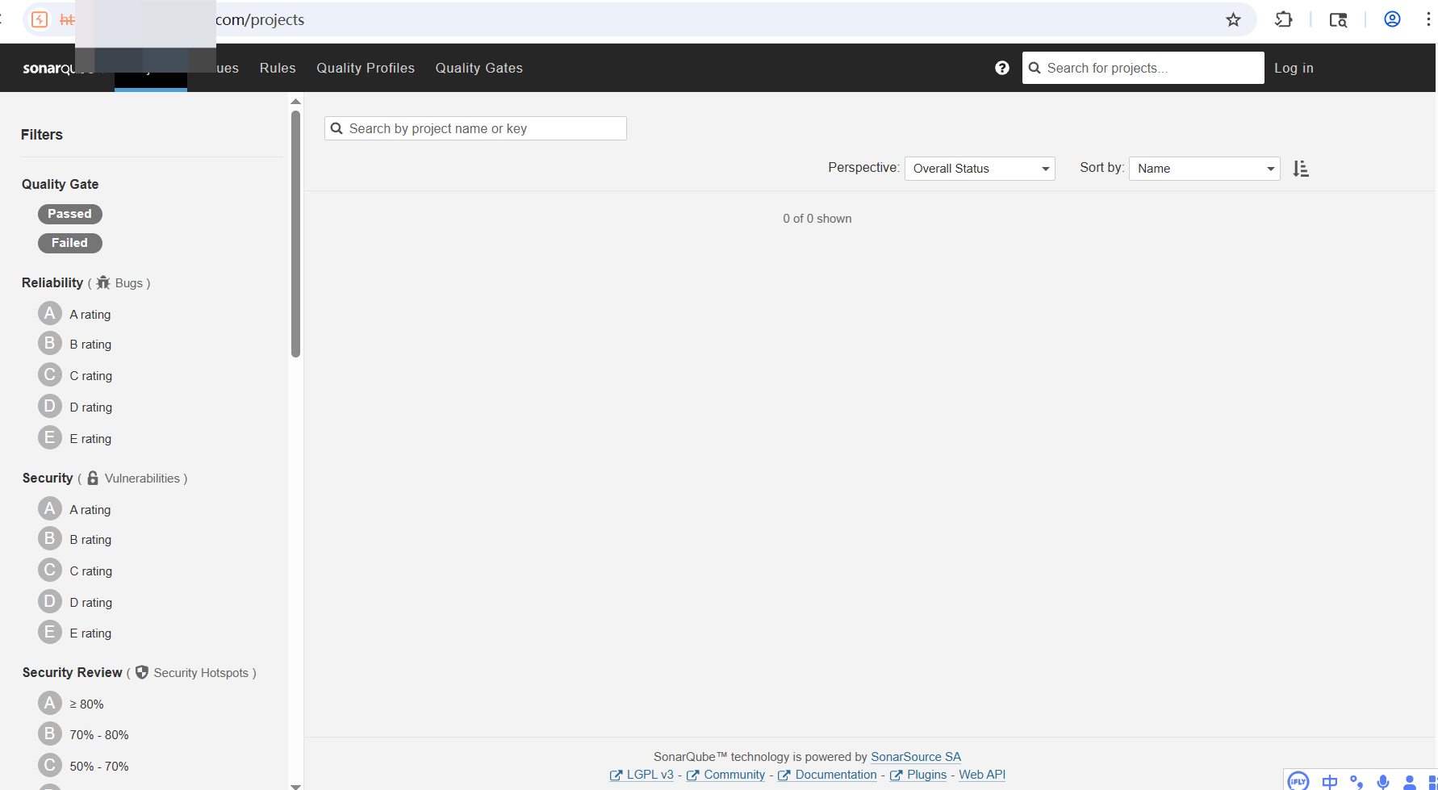The height and width of the screenshot is (790, 1438).
Task: Filter Reliability by A rating text
Action: [x=90, y=315]
